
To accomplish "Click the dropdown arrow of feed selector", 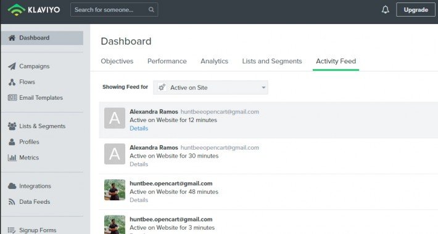I will (263, 87).
